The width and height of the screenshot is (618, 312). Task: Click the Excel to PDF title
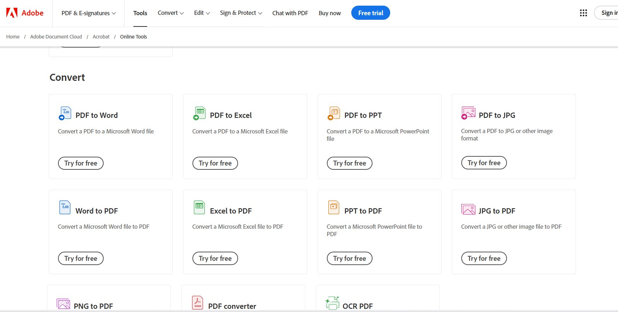(x=231, y=211)
